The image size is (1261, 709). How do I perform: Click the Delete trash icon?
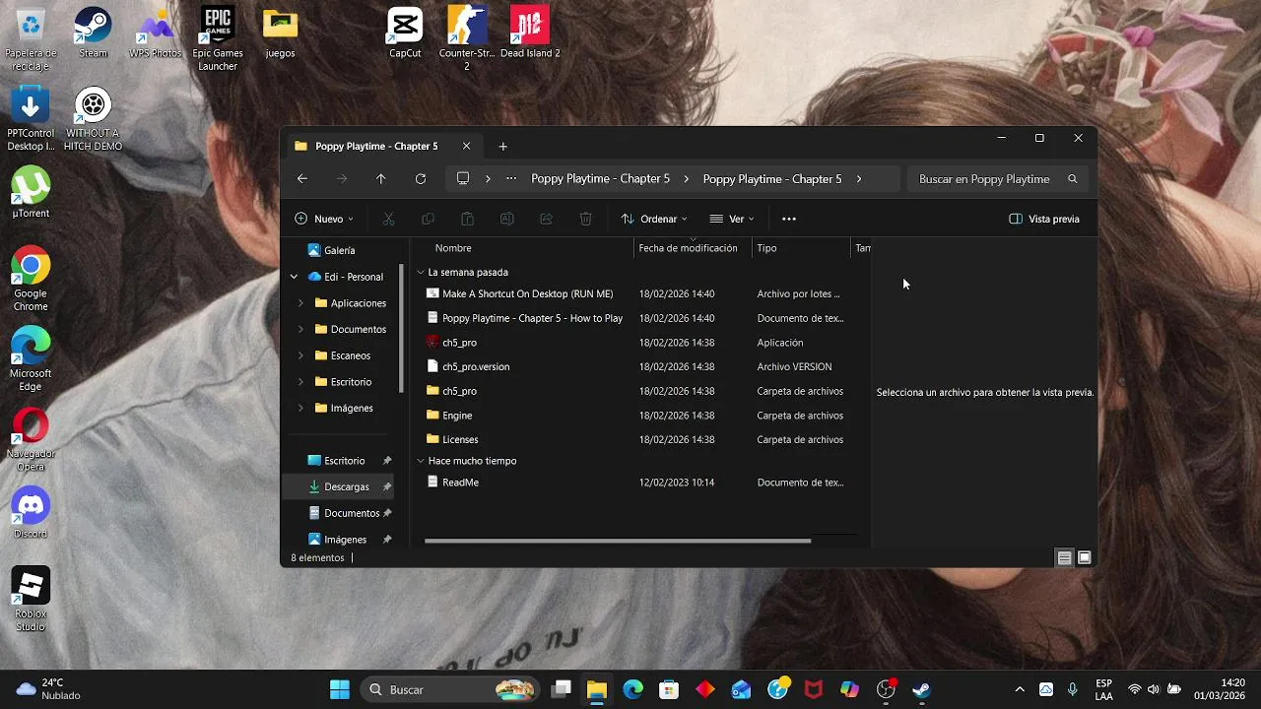pos(585,219)
